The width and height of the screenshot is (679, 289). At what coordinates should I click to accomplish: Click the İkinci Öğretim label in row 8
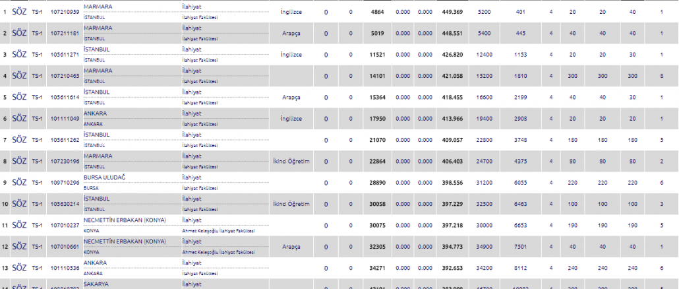291,161
